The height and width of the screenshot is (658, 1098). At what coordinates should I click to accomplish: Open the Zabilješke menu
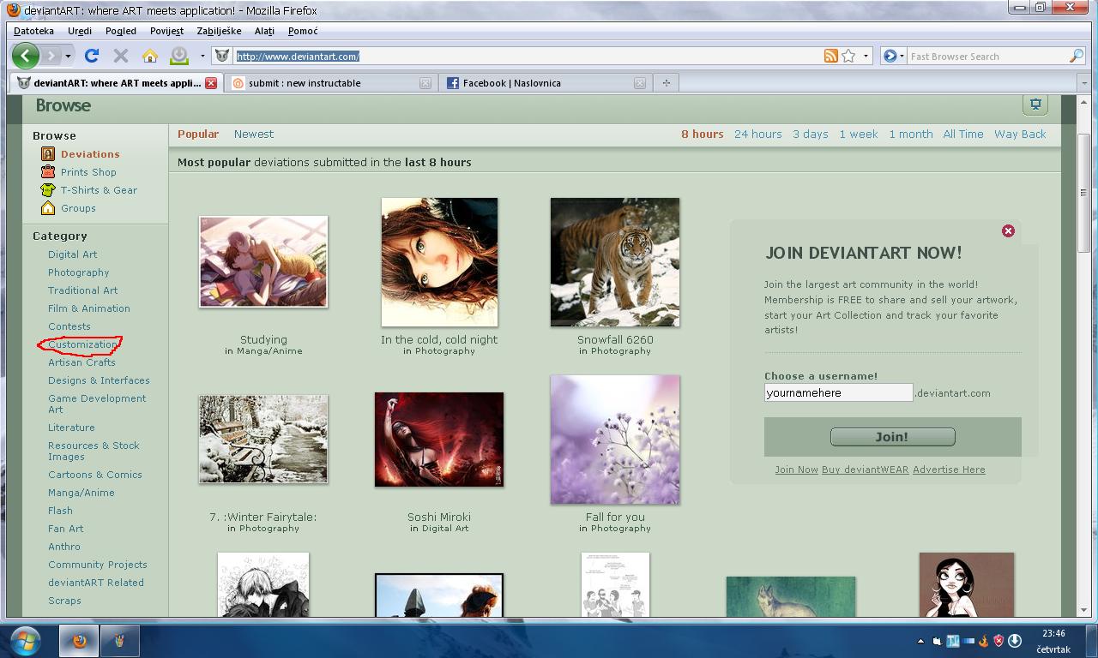tap(219, 31)
